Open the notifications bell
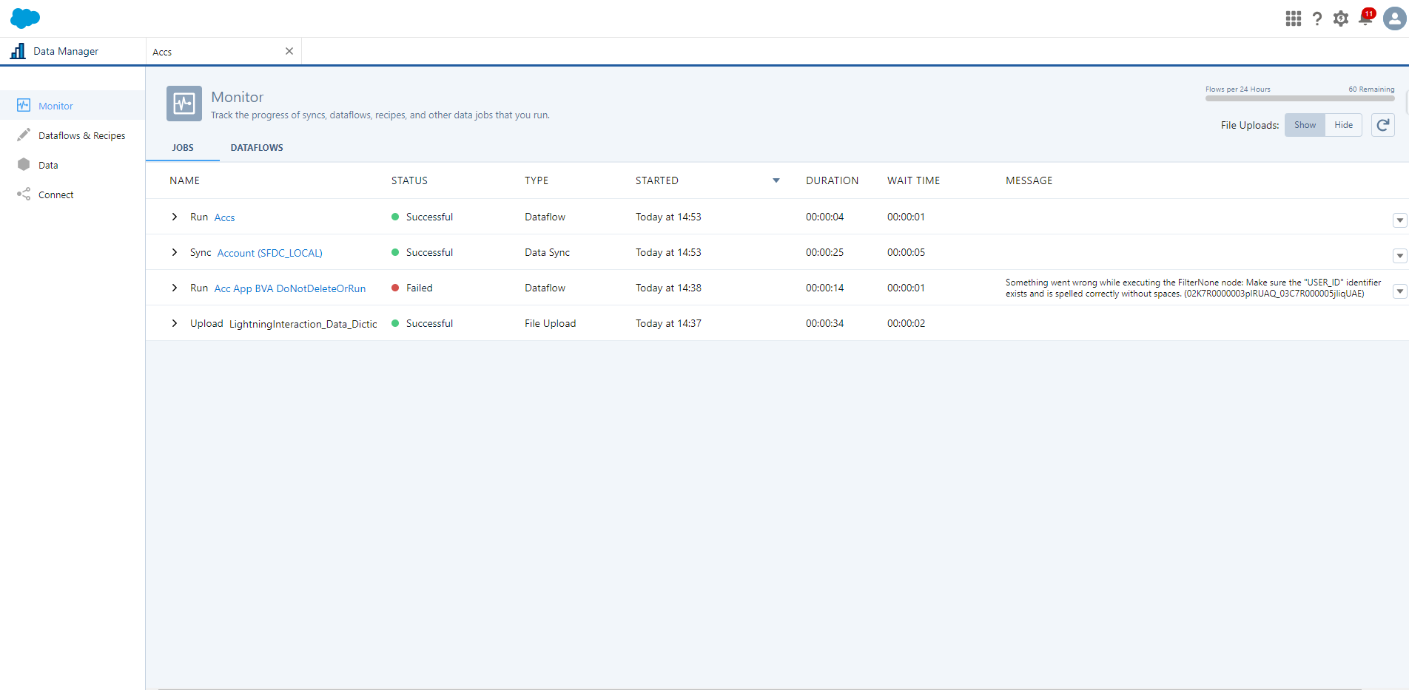 [1364, 18]
